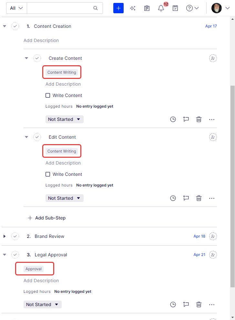Open the help menu chevron

click(197, 8)
